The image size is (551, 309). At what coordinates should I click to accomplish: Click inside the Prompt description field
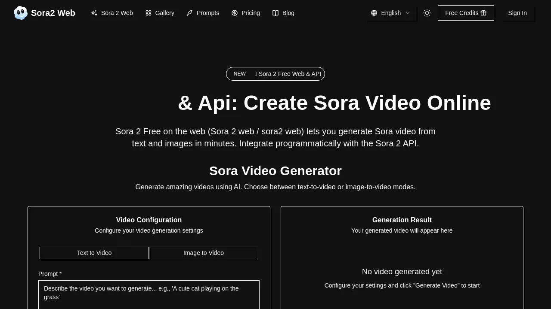pos(149,294)
